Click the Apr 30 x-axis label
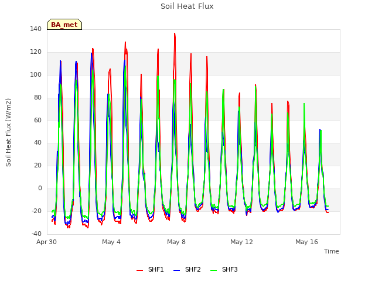 click(x=47, y=242)
